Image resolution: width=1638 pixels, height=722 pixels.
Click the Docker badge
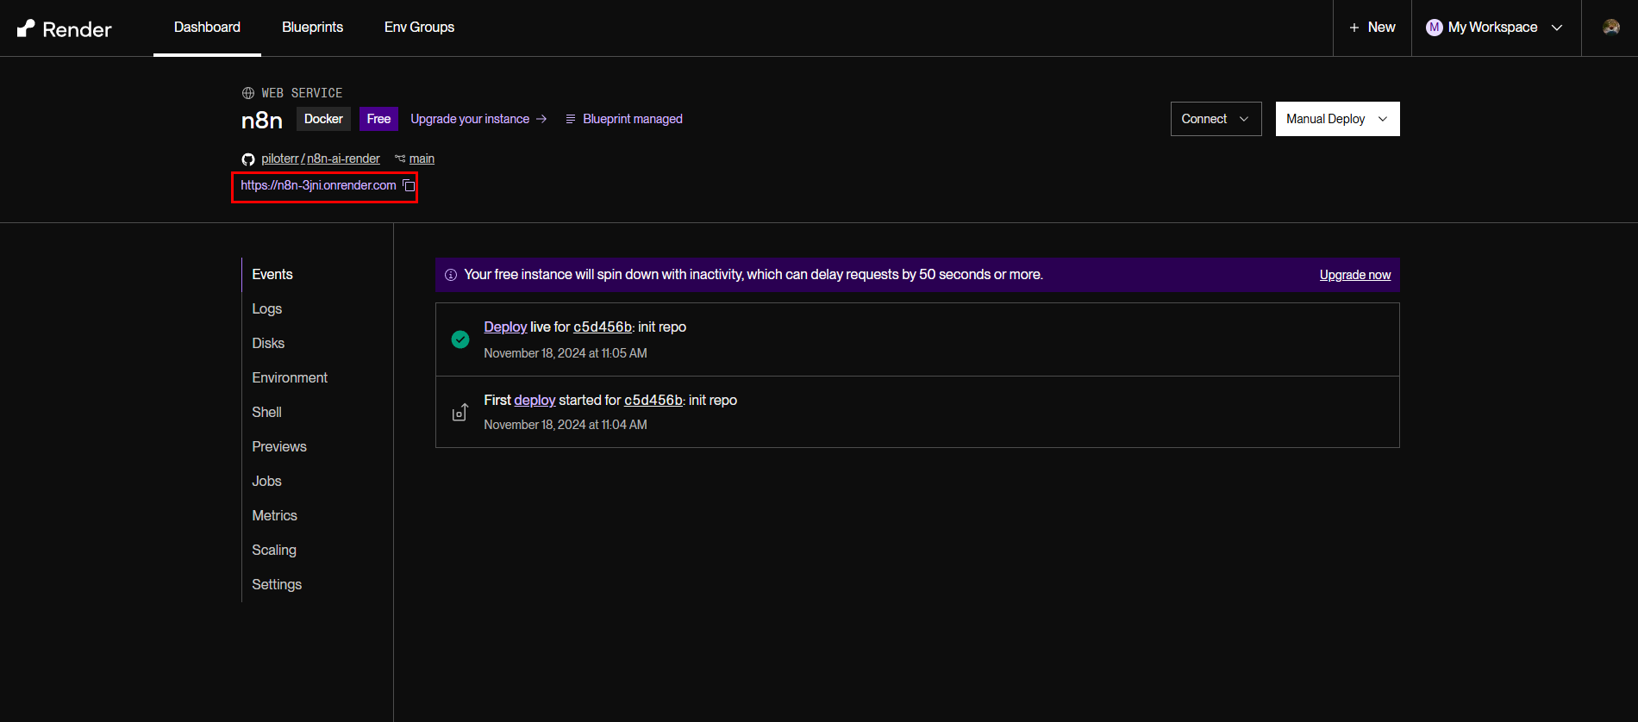coord(323,119)
